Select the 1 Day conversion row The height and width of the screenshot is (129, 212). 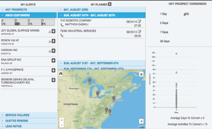click(x=163, y=14)
